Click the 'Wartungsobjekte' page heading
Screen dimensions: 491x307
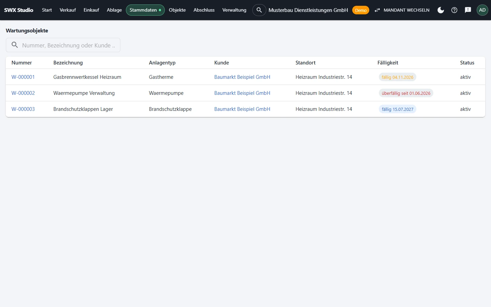(27, 31)
